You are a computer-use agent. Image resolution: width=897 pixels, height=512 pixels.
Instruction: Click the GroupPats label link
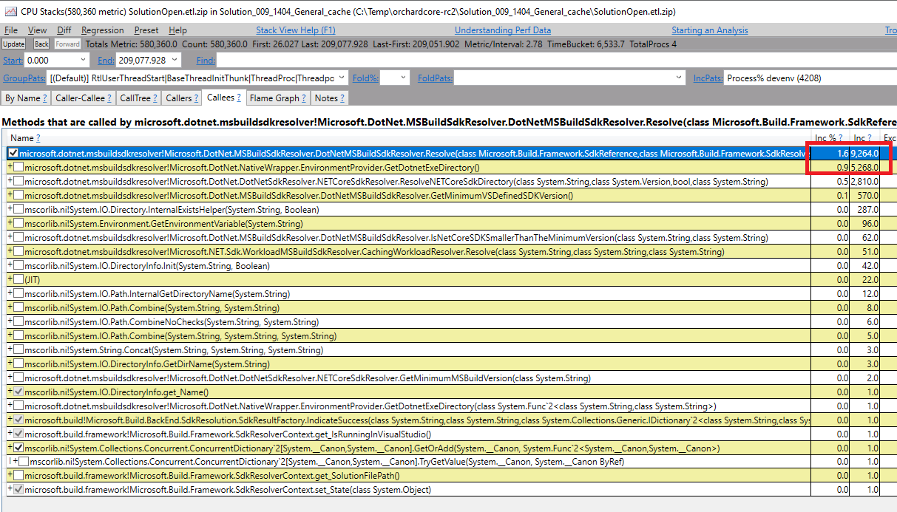tap(25, 78)
